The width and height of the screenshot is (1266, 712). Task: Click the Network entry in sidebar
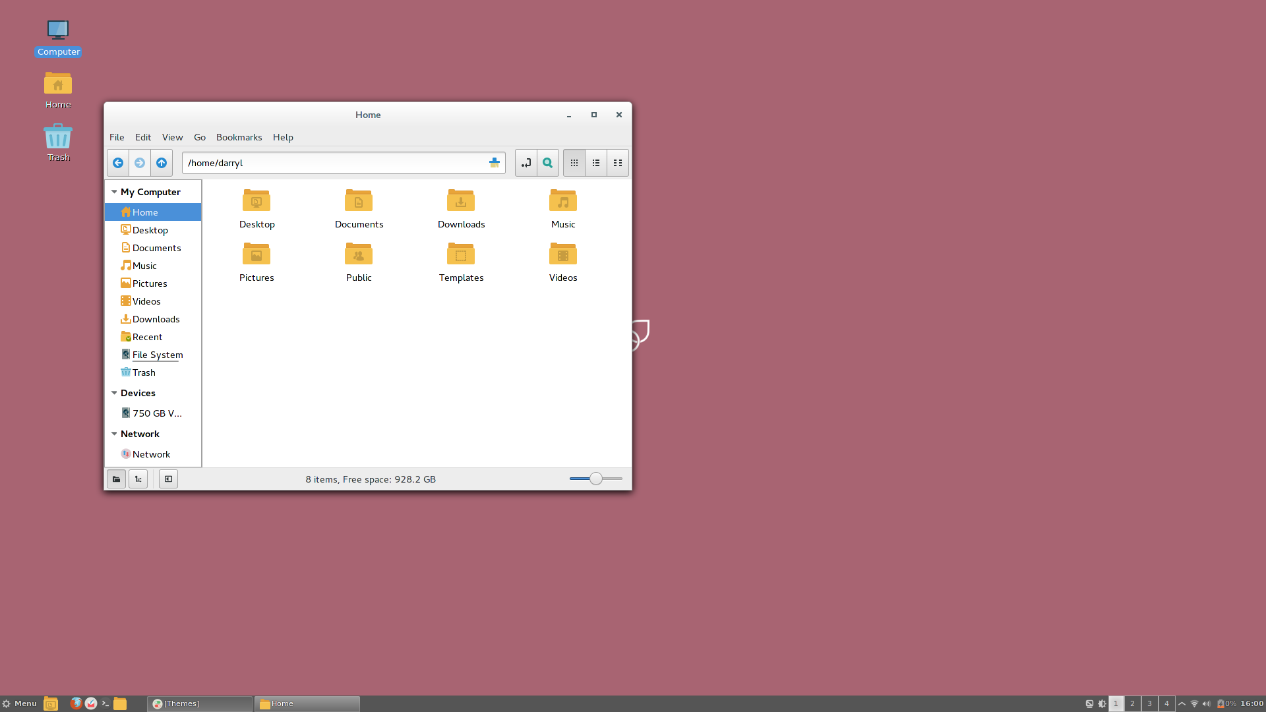pyautogui.click(x=151, y=454)
